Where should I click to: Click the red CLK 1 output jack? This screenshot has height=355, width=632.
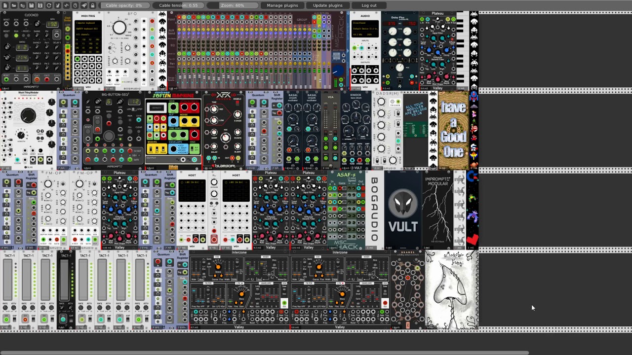click(x=37, y=79)
